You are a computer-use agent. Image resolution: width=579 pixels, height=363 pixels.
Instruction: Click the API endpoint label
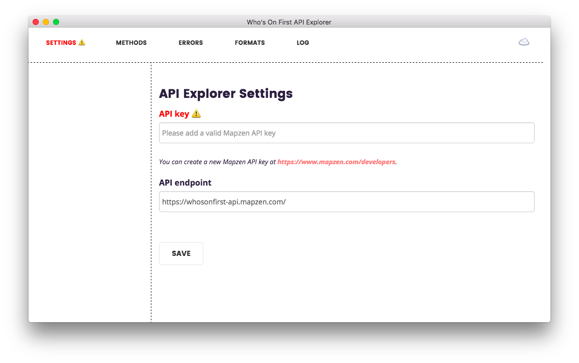(185, 183)
